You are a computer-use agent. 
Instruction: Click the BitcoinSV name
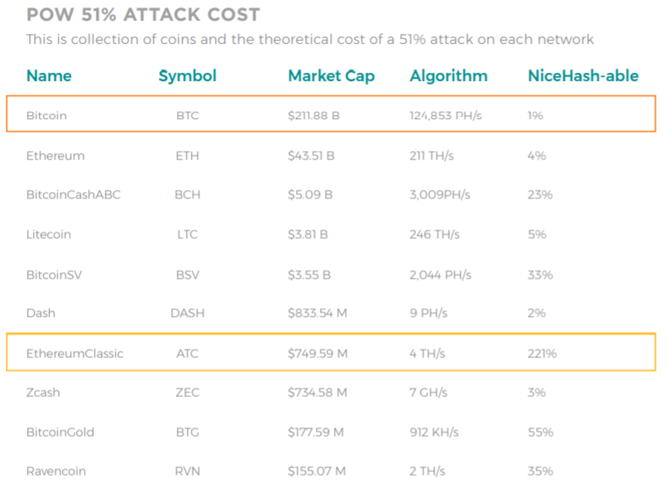coord(55,275)
